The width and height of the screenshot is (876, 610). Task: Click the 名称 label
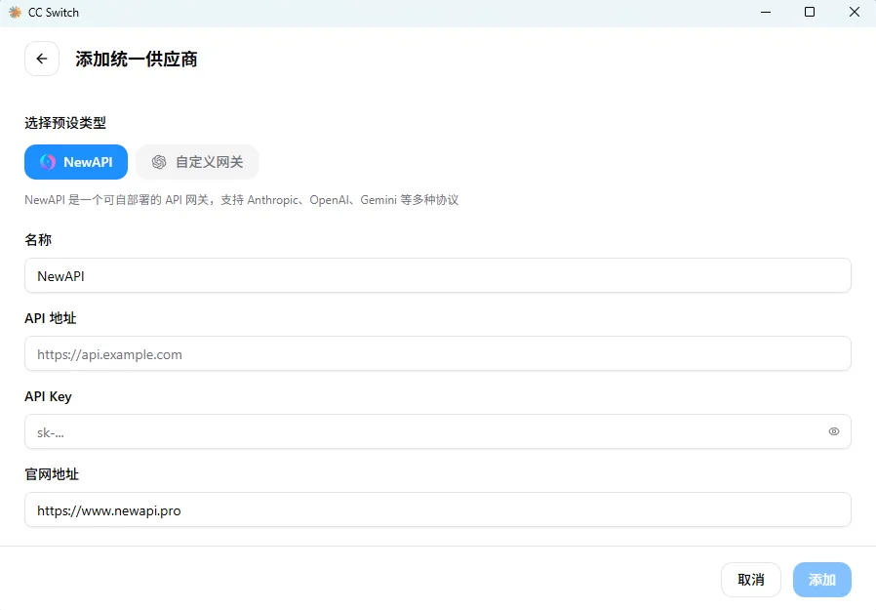38,240
